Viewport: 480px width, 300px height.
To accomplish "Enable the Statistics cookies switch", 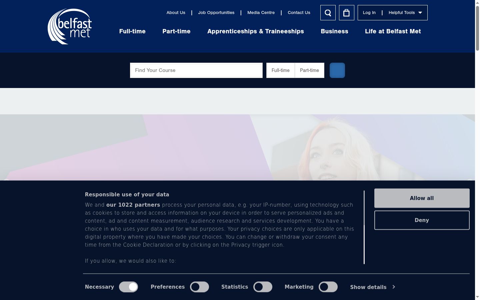I will click(x=263, y=287).
